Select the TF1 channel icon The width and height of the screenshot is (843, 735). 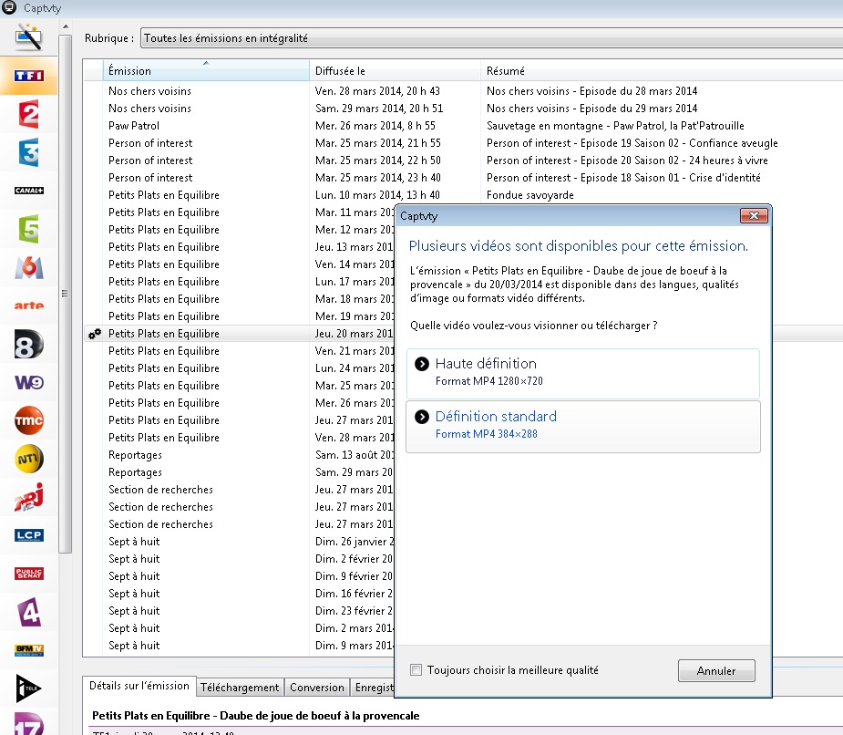pos(29,76)
